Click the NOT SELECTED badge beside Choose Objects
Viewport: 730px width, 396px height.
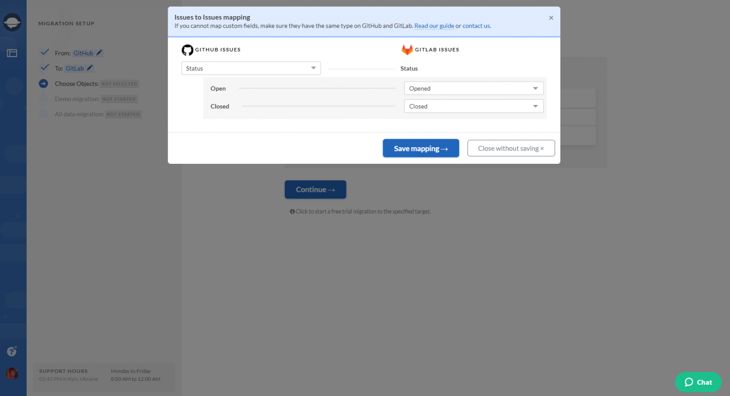[119, 84]
